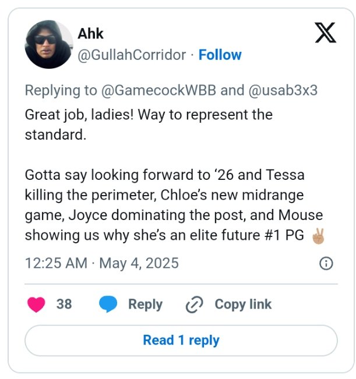This screenshot has height=379, width=356.
Task: Open the @GullahCorridor handle link
Action: click(132, 55)
